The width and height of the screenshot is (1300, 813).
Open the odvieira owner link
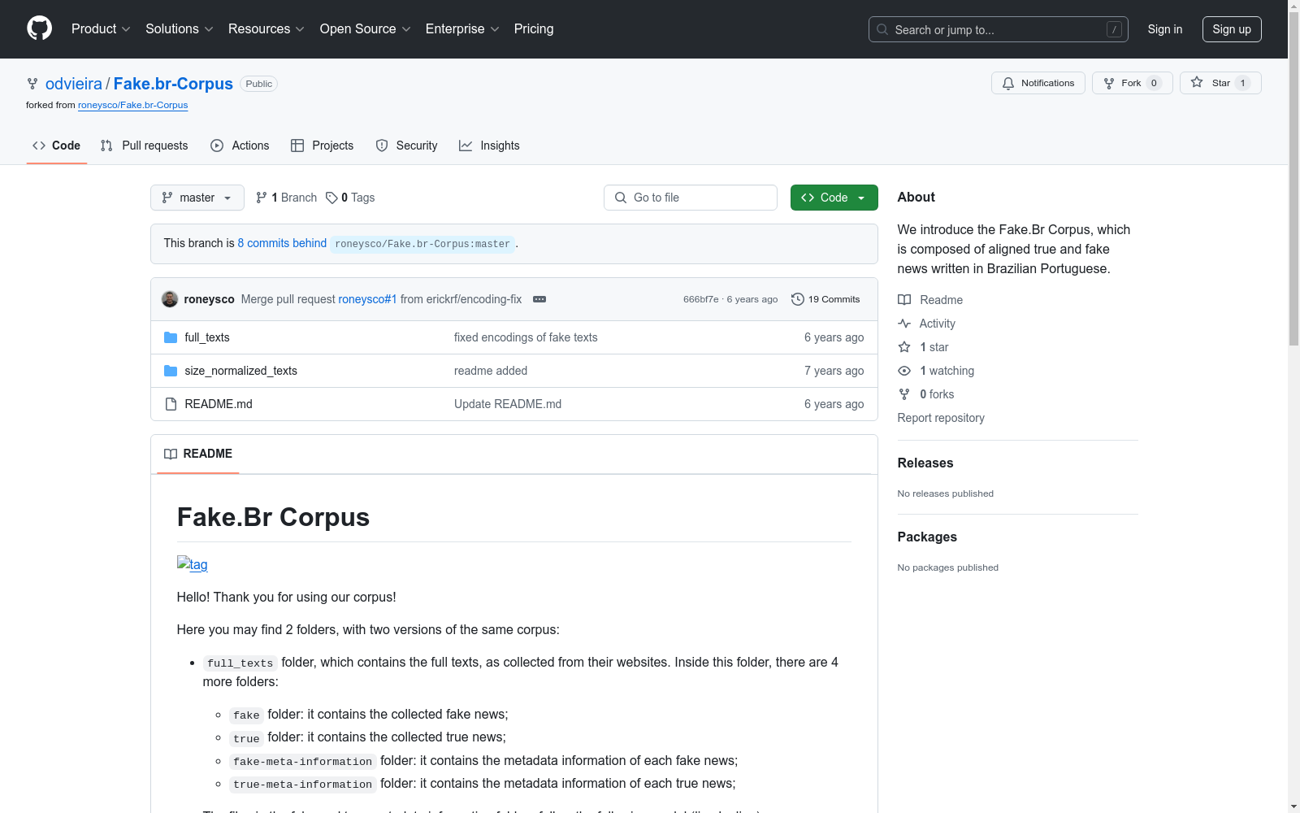point(74,84)
